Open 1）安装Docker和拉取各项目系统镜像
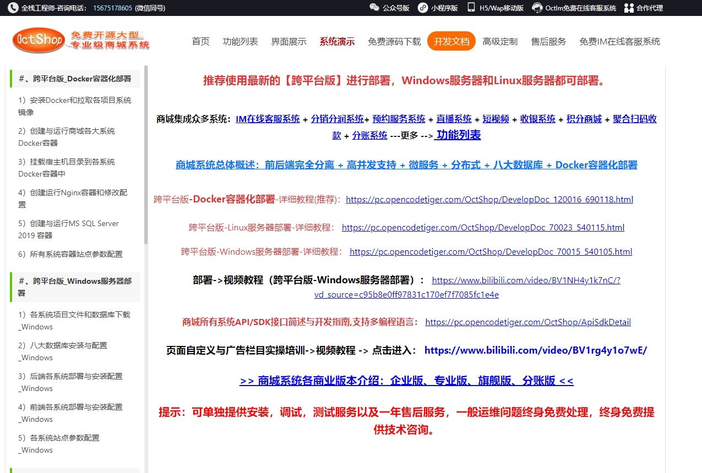The image size is (702, 473). click(x=75, y=106)
